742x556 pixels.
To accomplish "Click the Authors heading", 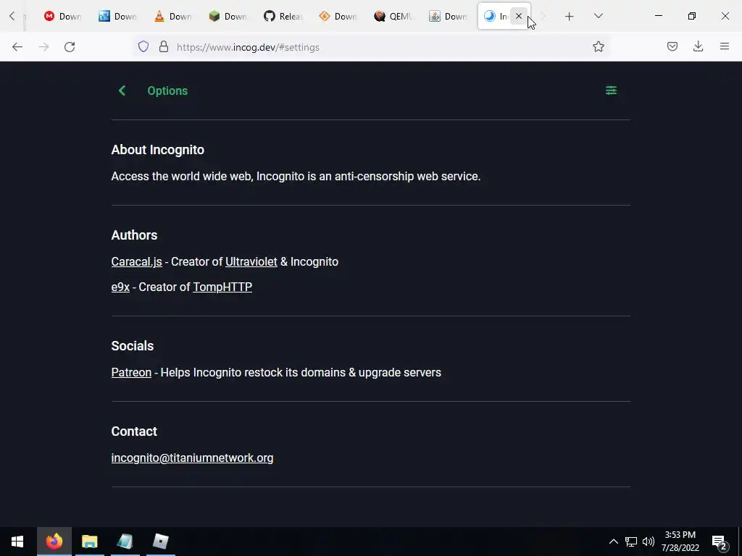I will (134, 235).
